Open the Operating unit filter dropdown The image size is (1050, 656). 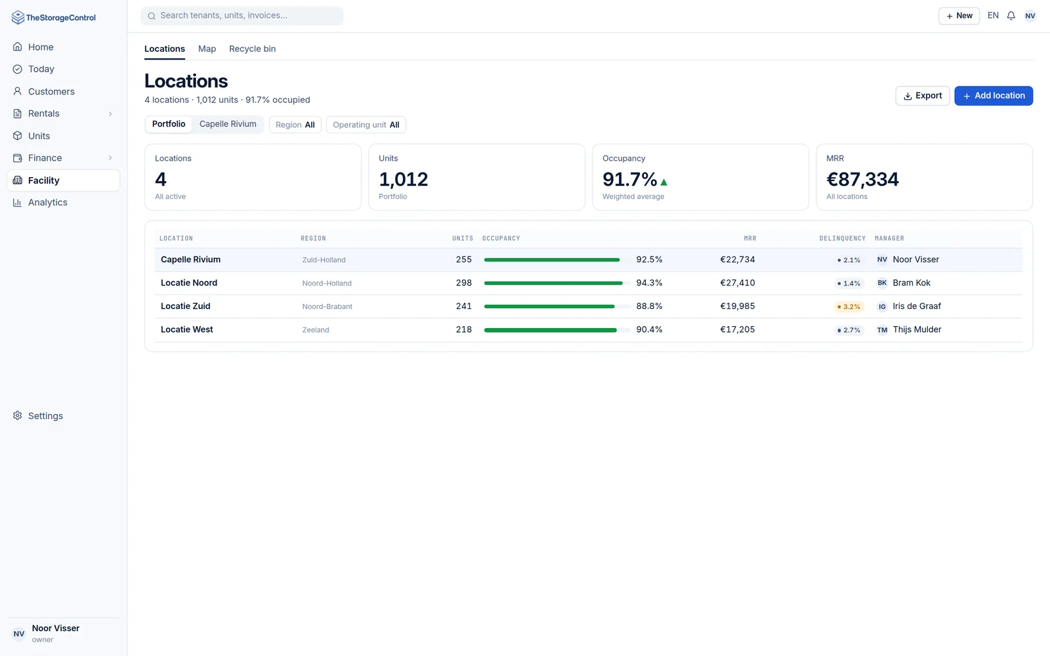pyautogui.click(x=366, y=125)
